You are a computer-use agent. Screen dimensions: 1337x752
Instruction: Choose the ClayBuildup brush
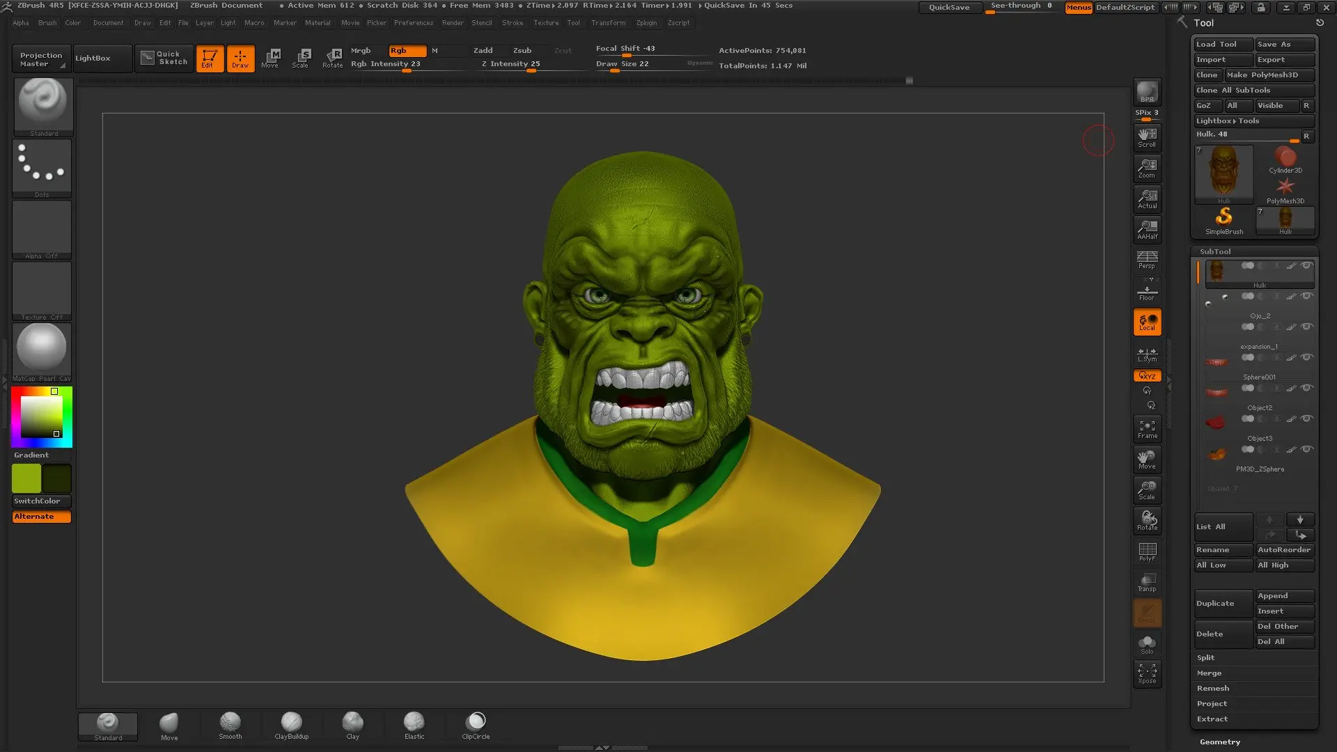292,726
